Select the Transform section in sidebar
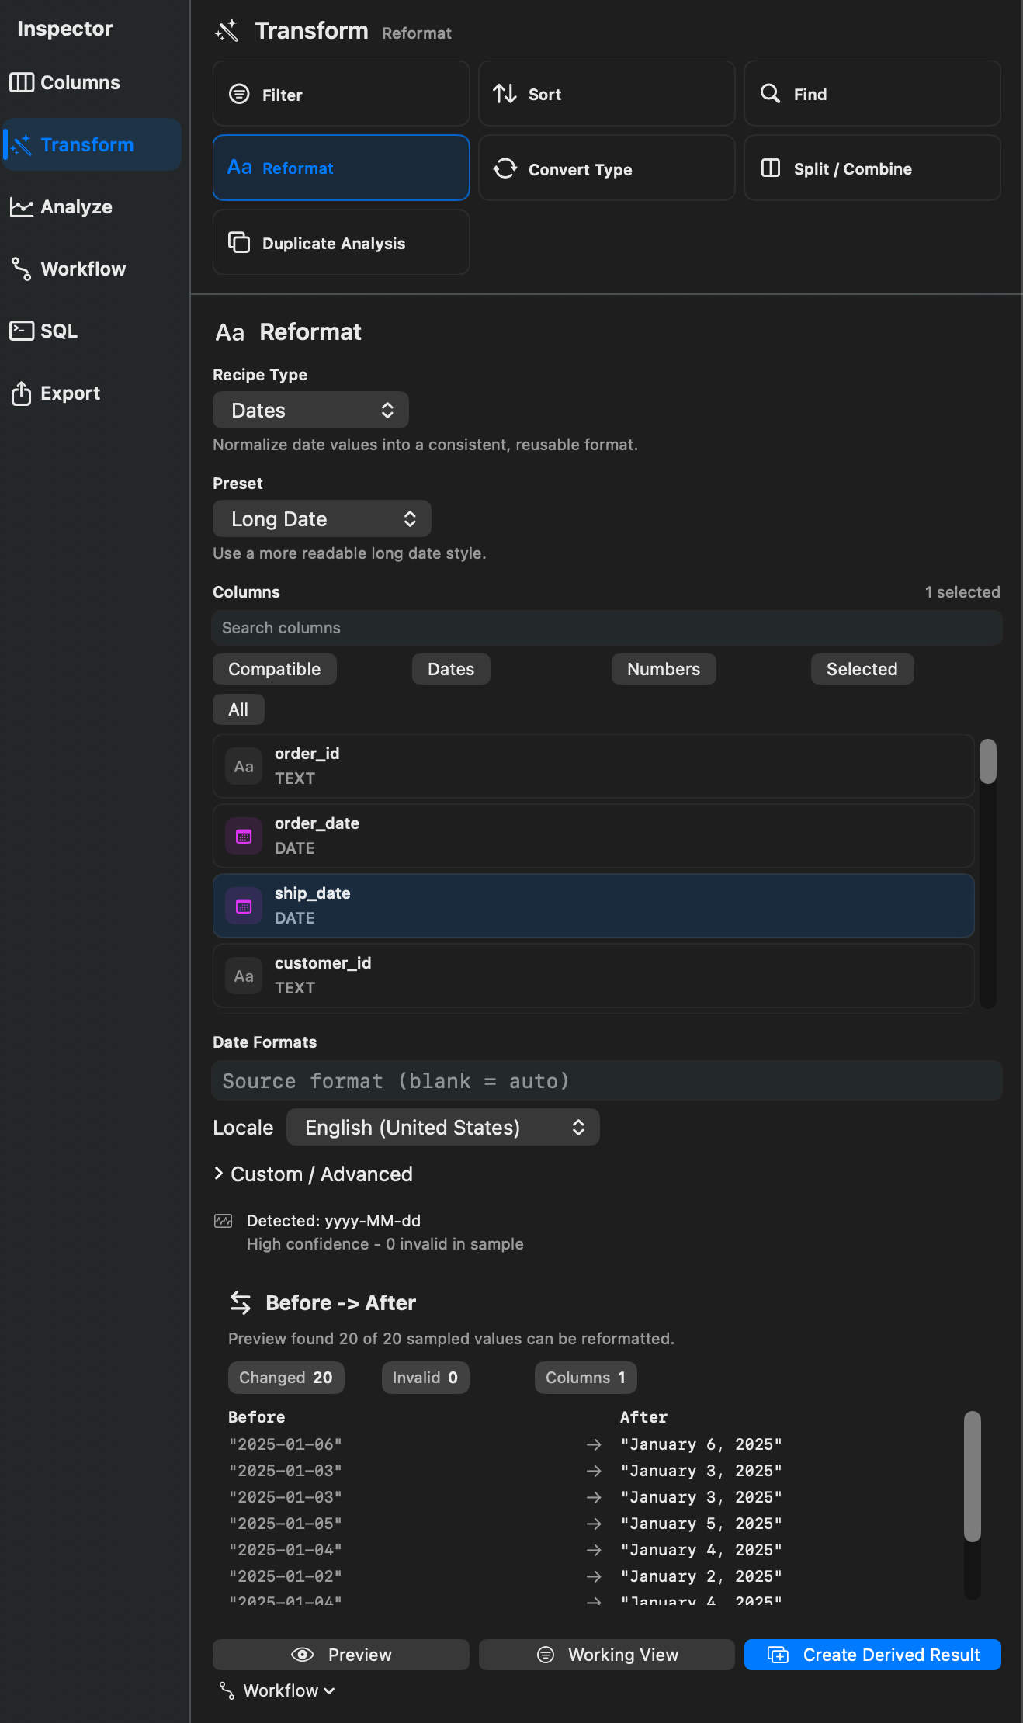1023x1723 pixels. point(92,144)
